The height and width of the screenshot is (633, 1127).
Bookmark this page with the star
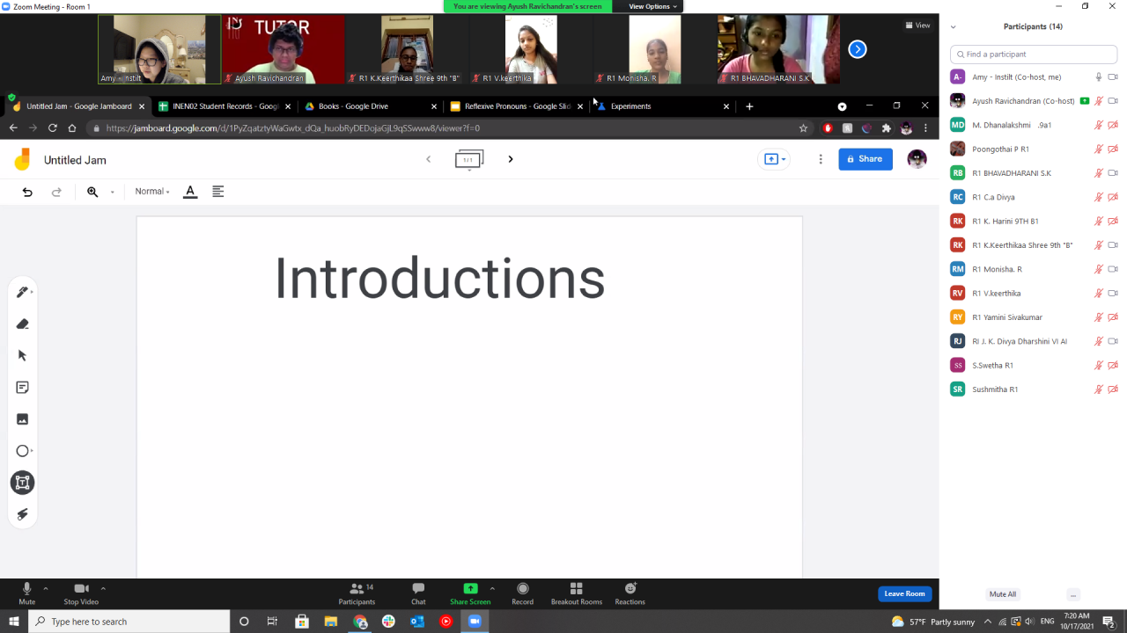803,128
